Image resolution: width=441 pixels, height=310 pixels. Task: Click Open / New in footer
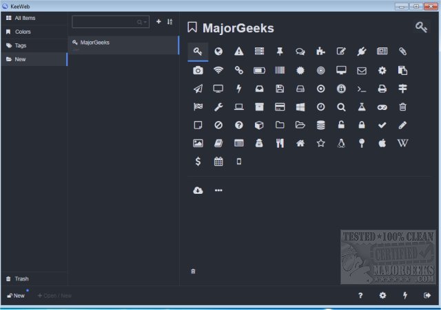[x=54, y=296]
